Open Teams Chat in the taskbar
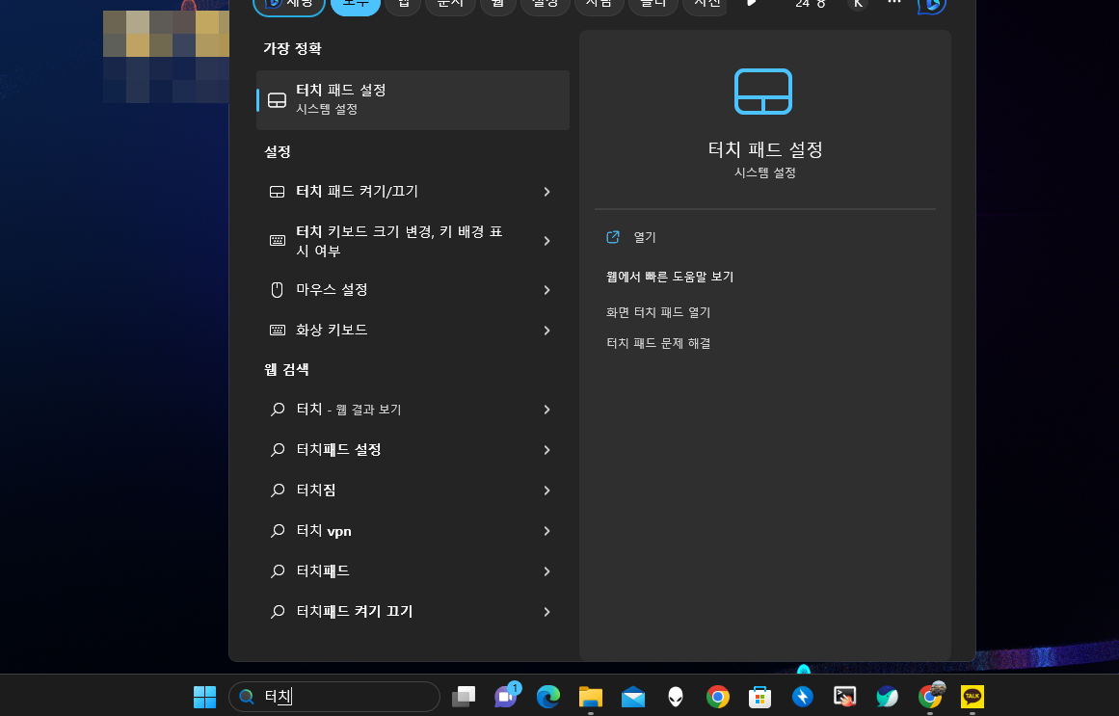Image resolution: width=1119 pixels, height=716 pixels. 506,696
